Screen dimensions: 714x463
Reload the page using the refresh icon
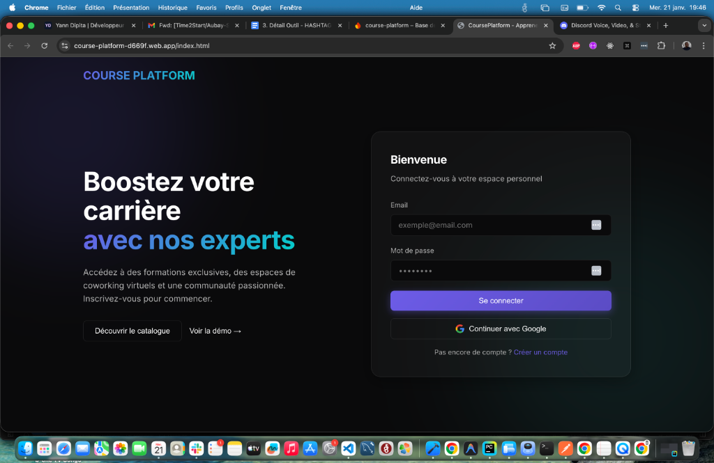coord(45,46)
